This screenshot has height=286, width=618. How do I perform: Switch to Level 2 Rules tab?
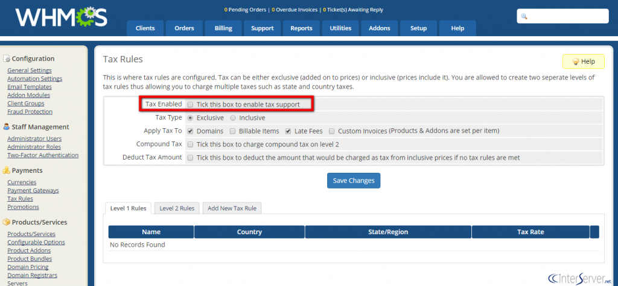(177, 208)
